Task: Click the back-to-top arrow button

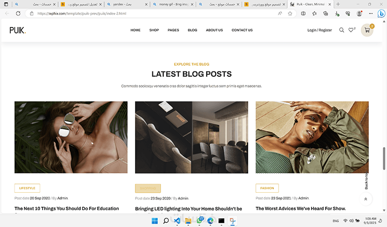Action: pos(366,199)
